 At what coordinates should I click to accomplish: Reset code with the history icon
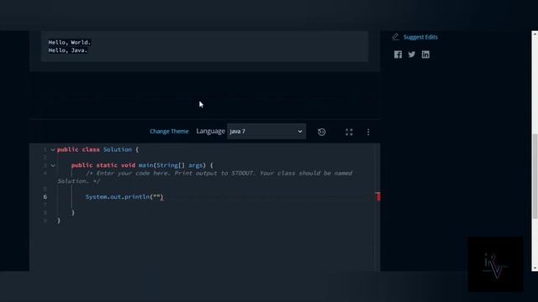tap(321, 132)
